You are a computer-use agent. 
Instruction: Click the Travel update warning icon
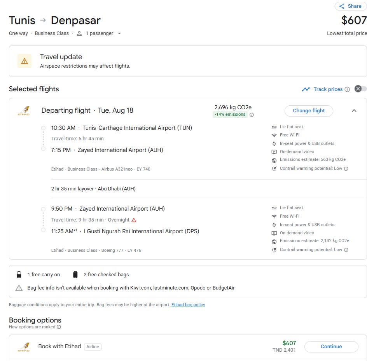tap(24, 61)
